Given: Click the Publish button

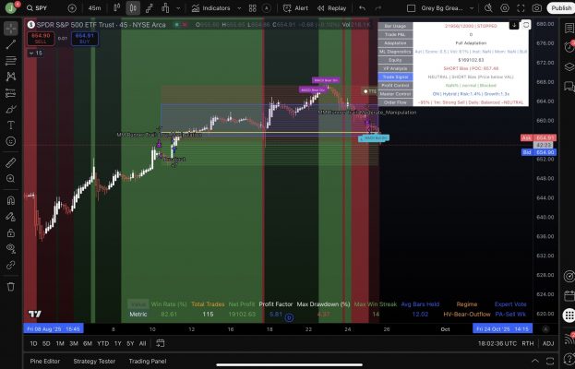Looking at the screenshot, I should [561, 8].
